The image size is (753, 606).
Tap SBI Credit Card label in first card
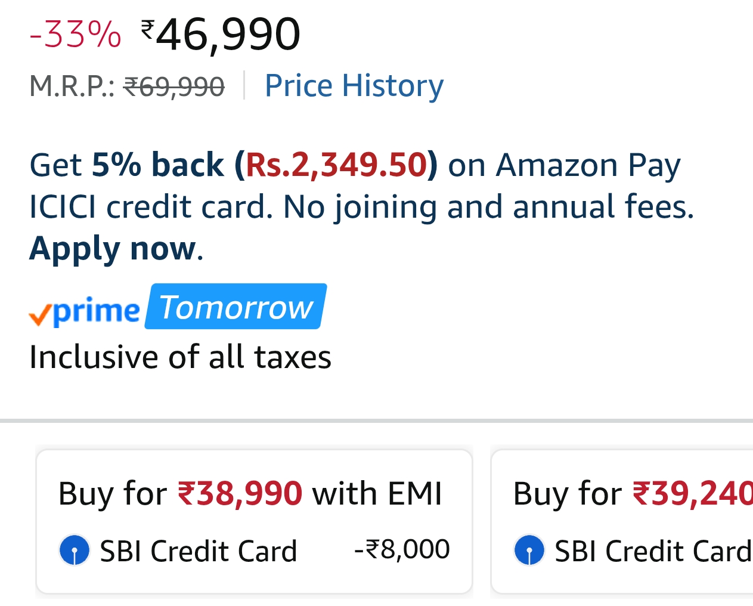coord(198,551)
